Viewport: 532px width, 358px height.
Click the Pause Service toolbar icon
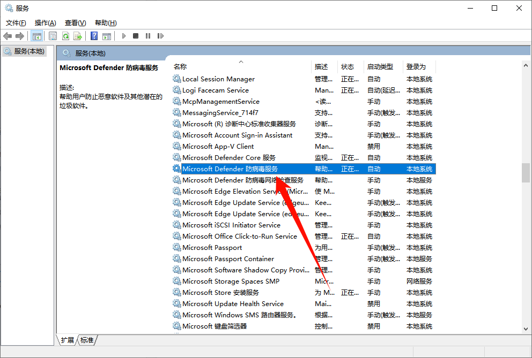(x=148, y=36)
